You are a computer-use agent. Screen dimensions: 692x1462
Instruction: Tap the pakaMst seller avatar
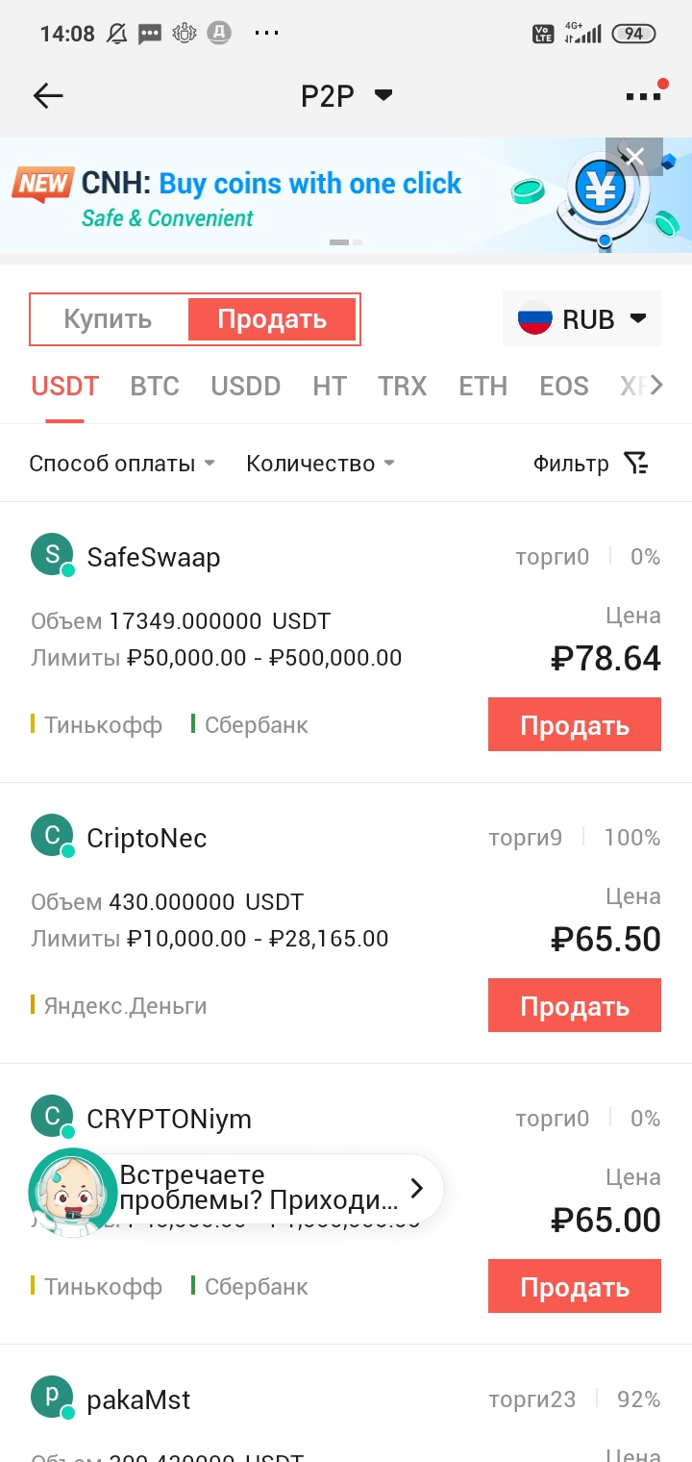tap(52, 1399)
